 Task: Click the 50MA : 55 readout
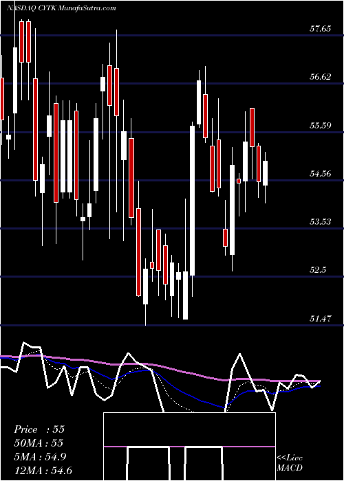click(x=39, y=443)
